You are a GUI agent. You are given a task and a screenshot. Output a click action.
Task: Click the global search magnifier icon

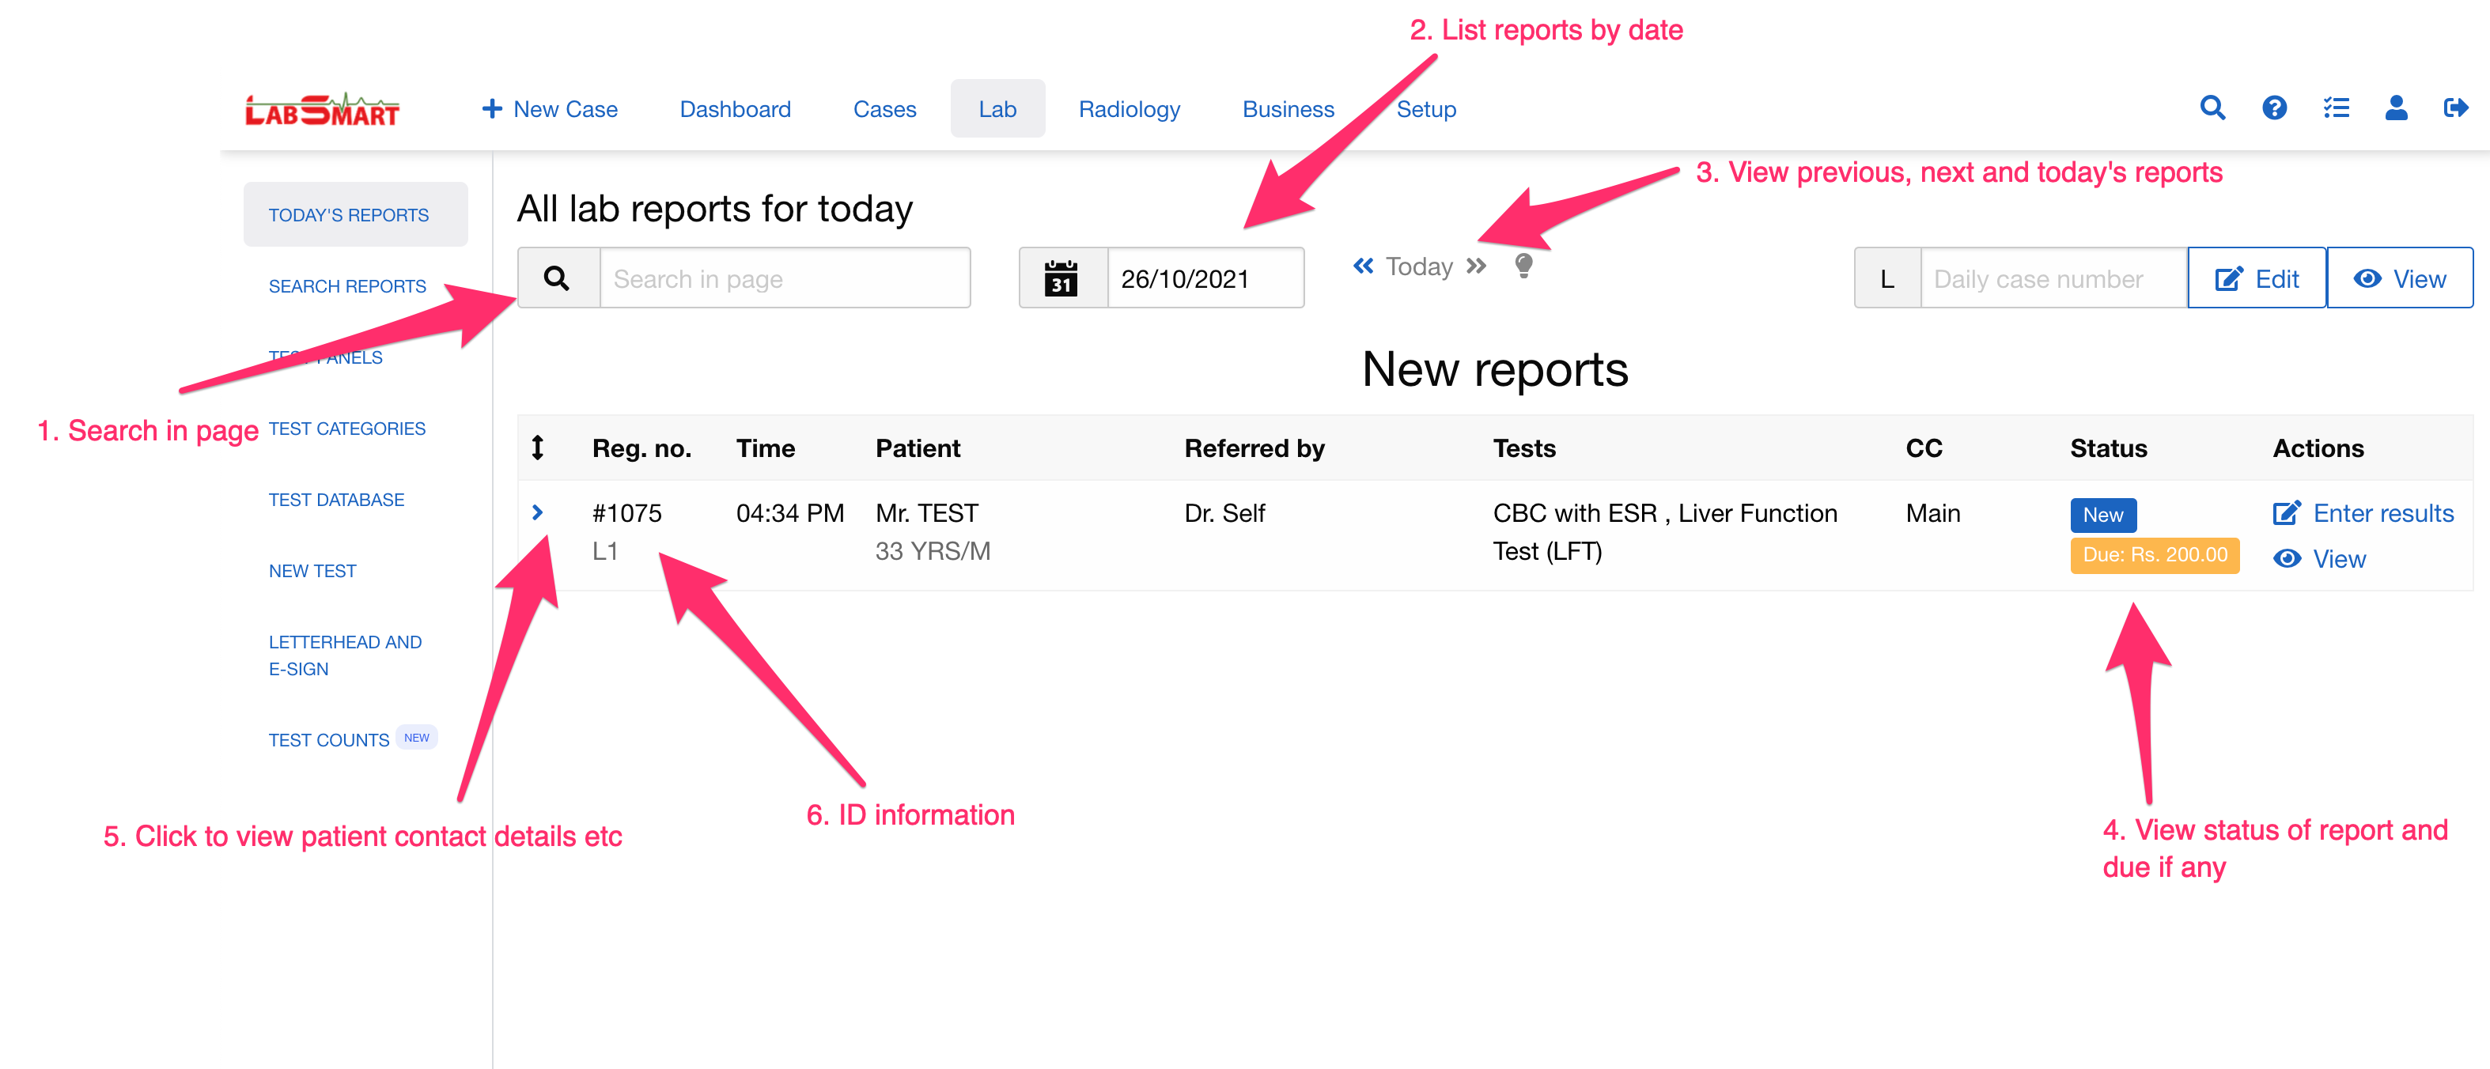[x=2212, y=108]
